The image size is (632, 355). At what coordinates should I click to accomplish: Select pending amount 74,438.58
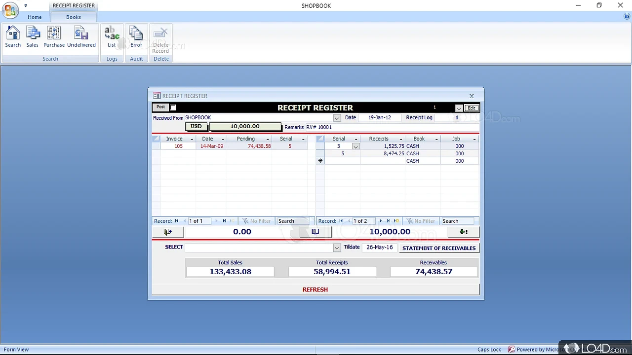249,146
